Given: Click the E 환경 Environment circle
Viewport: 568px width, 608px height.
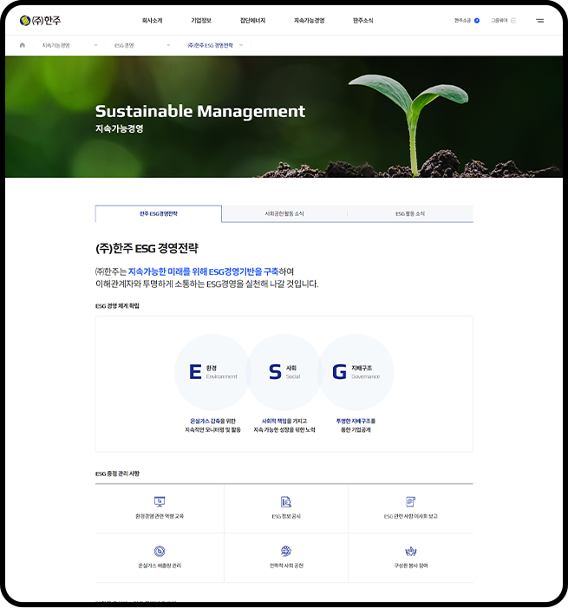Looking at the screenshot, I should (x=212, y=371).
